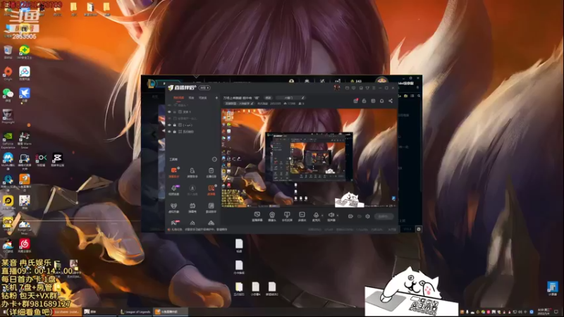Launch WeChat from the desktop

[x=8, y=94]
